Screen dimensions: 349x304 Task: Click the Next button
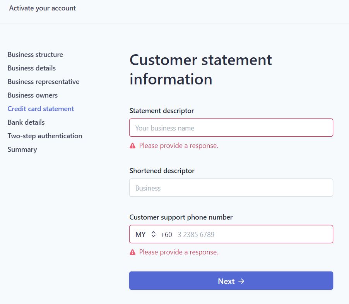(231, 281)
